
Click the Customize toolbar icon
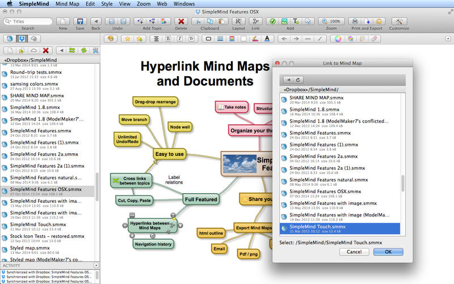[398, 22]
